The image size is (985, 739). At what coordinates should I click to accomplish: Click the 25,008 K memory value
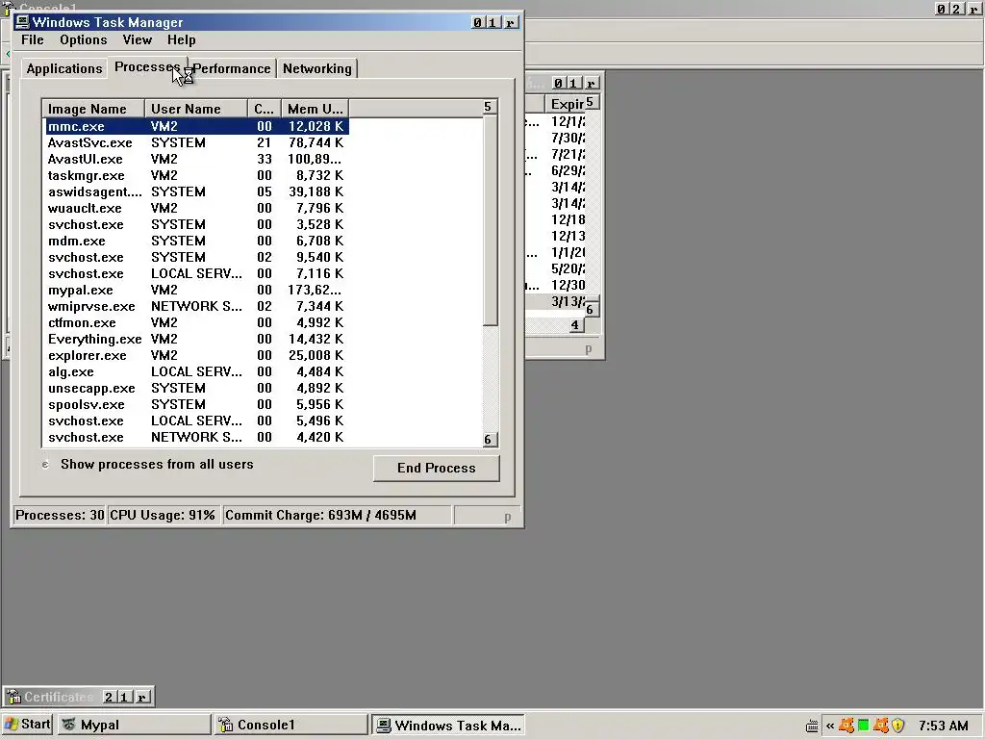point(316,355)
